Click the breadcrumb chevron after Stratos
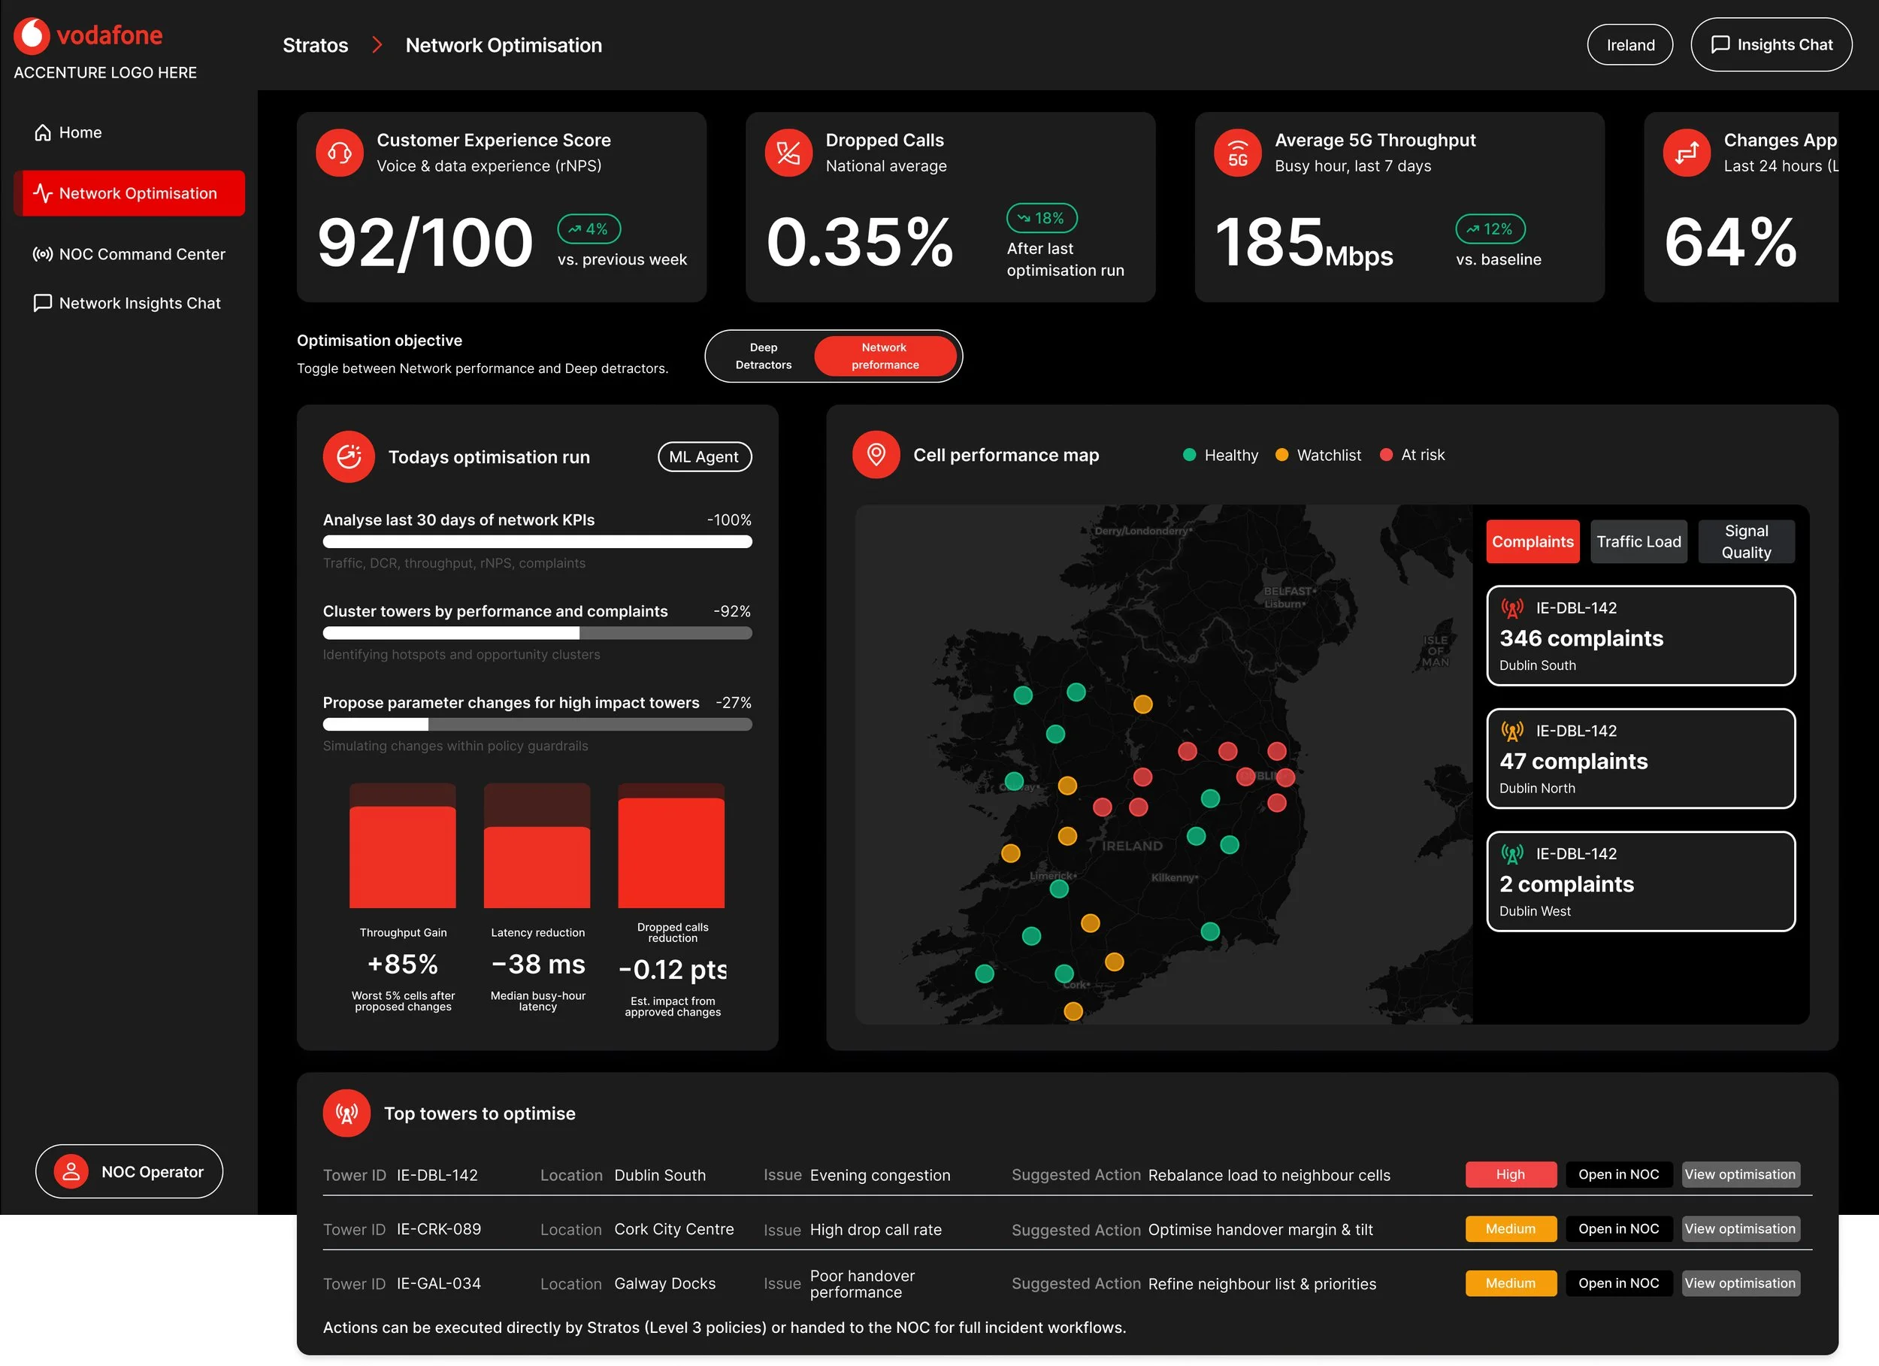 377,45
